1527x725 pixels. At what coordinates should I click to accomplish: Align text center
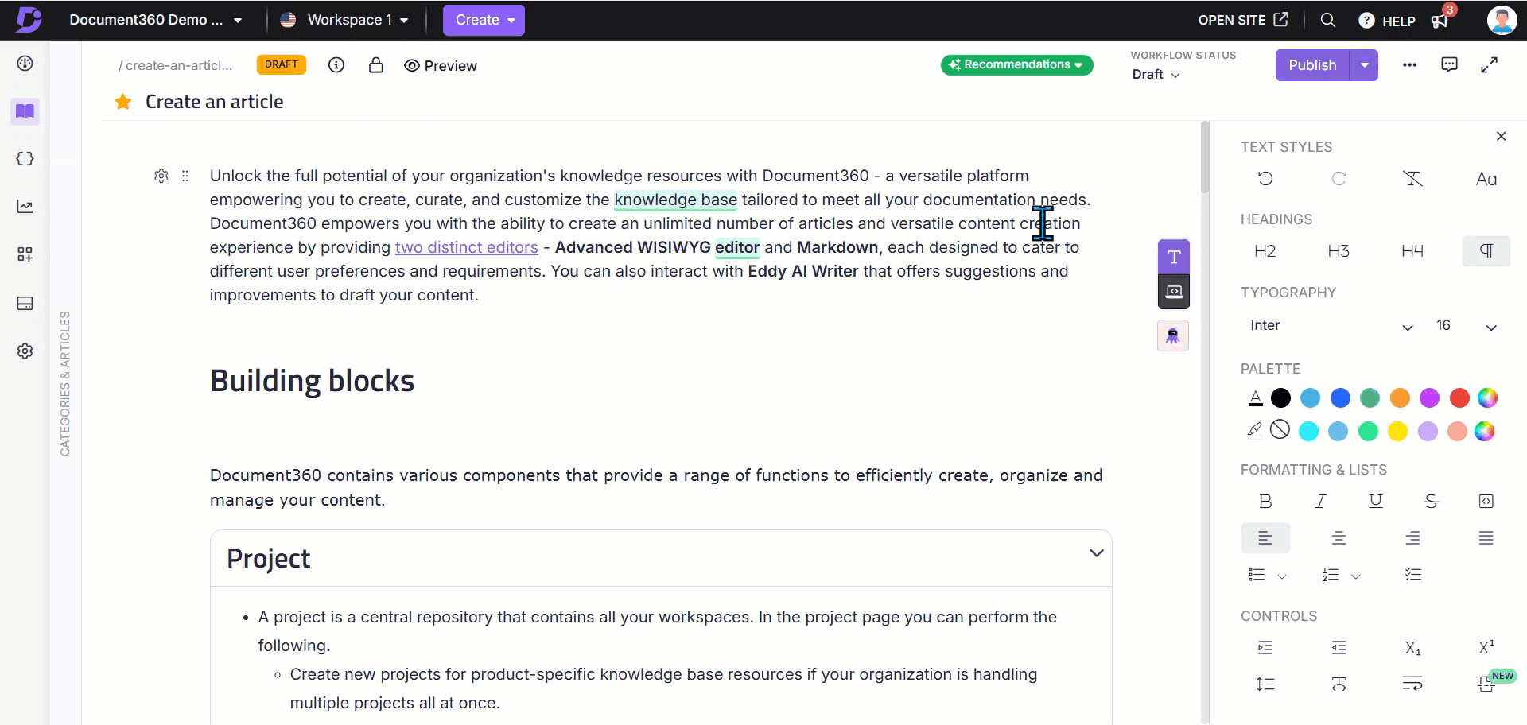[1339, 538]
